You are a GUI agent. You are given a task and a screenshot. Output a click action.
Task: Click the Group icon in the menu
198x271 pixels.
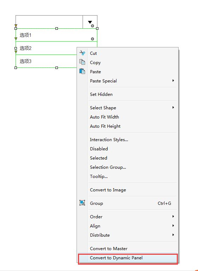82,203
